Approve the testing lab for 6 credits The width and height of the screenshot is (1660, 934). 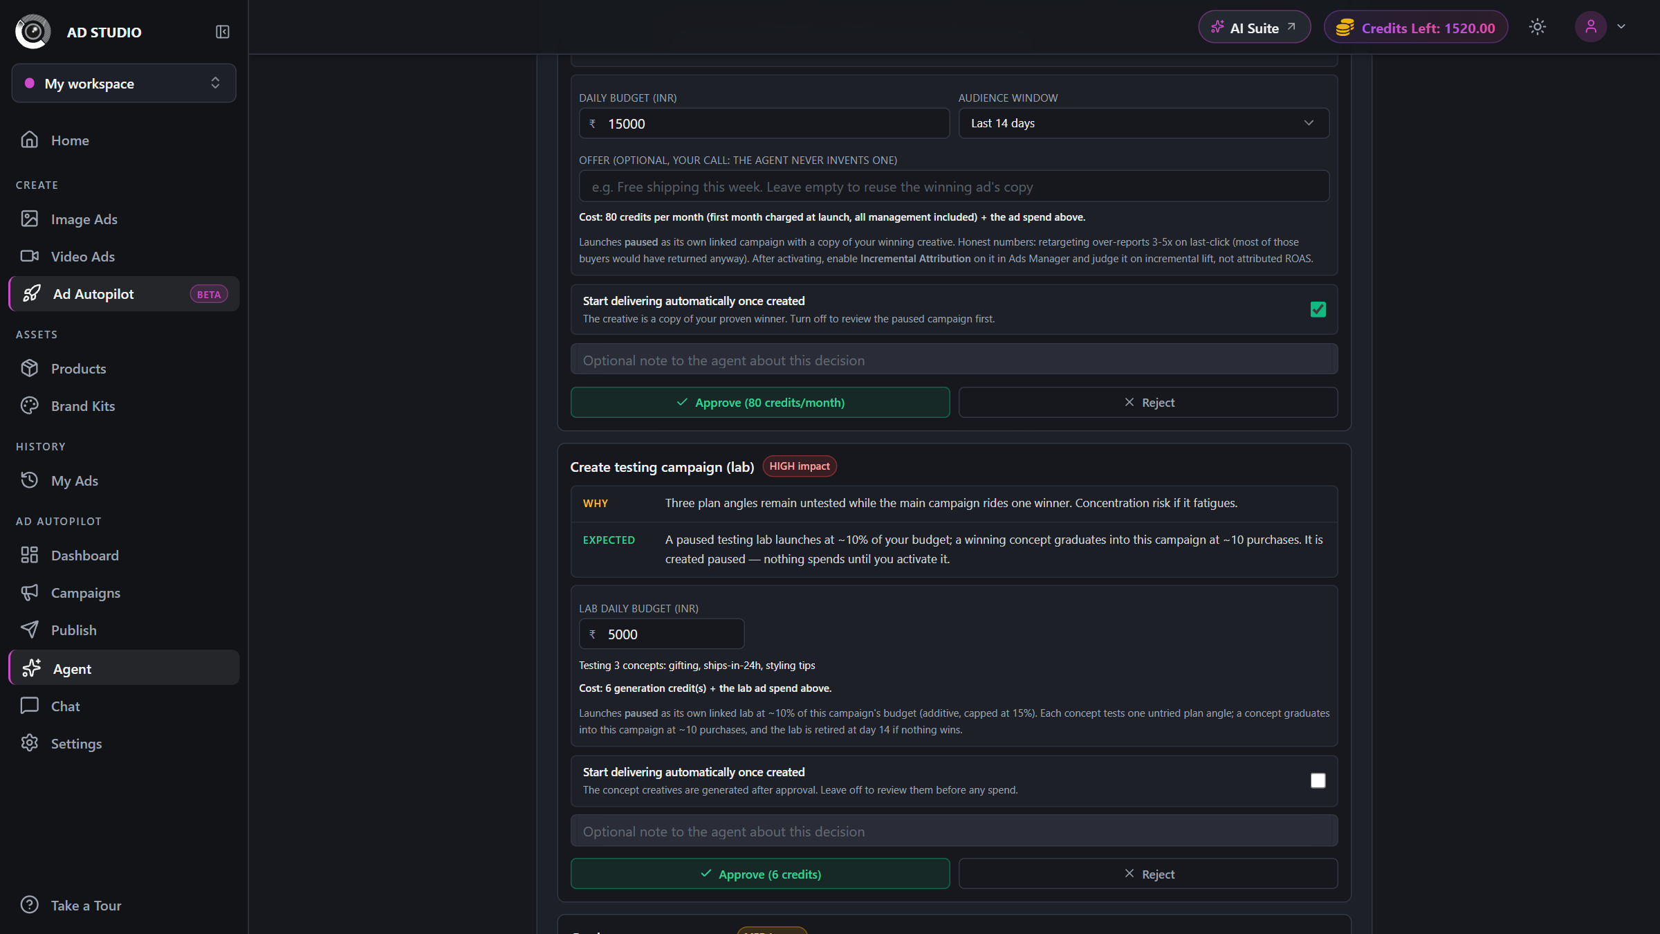coord(760,874)
